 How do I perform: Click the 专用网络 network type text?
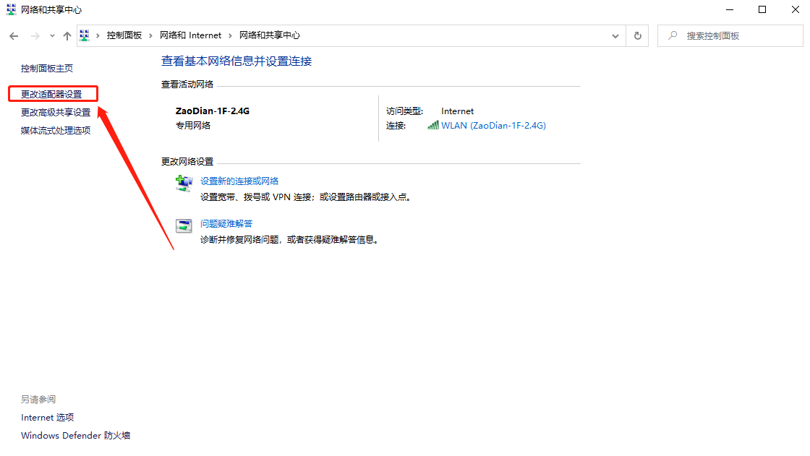193,126
